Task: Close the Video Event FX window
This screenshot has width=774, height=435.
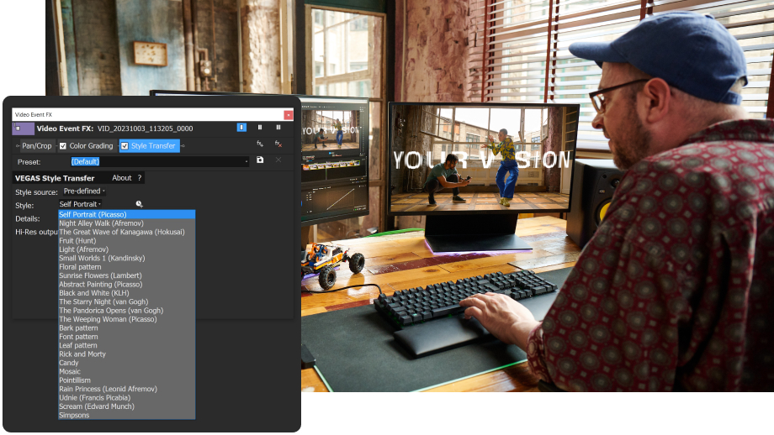Action: [x=289, y=115]
